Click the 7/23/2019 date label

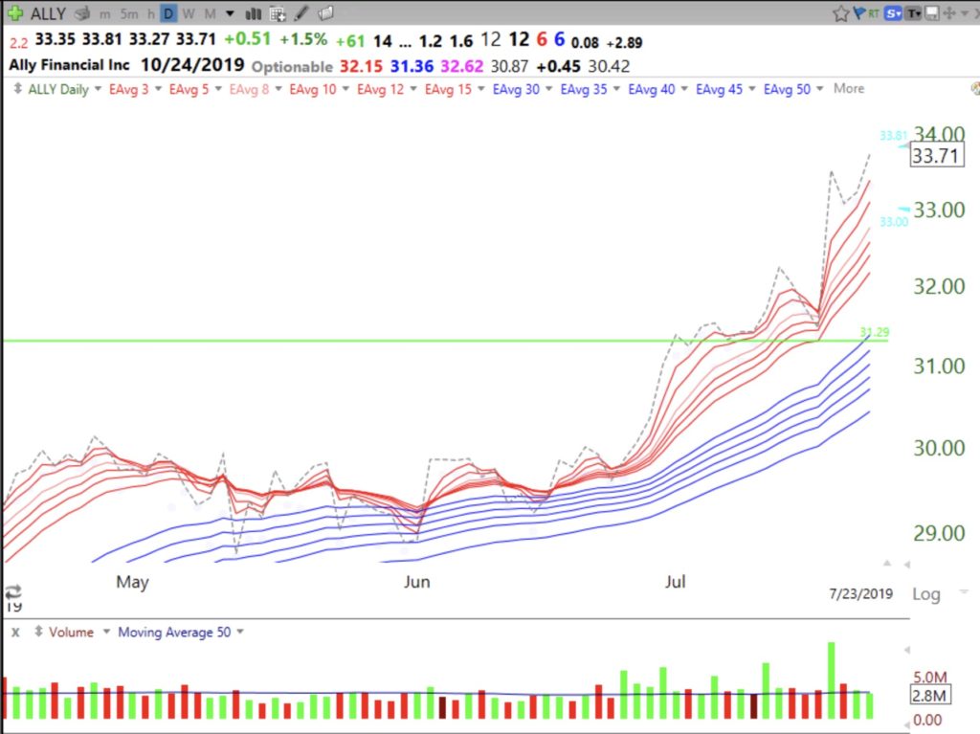[x=860, y=593]
